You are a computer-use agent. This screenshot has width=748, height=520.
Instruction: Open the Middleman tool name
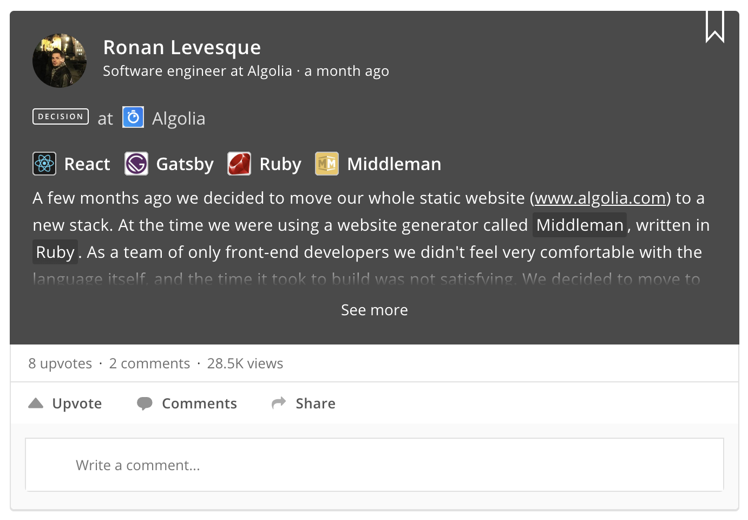(x=394, y=164)
